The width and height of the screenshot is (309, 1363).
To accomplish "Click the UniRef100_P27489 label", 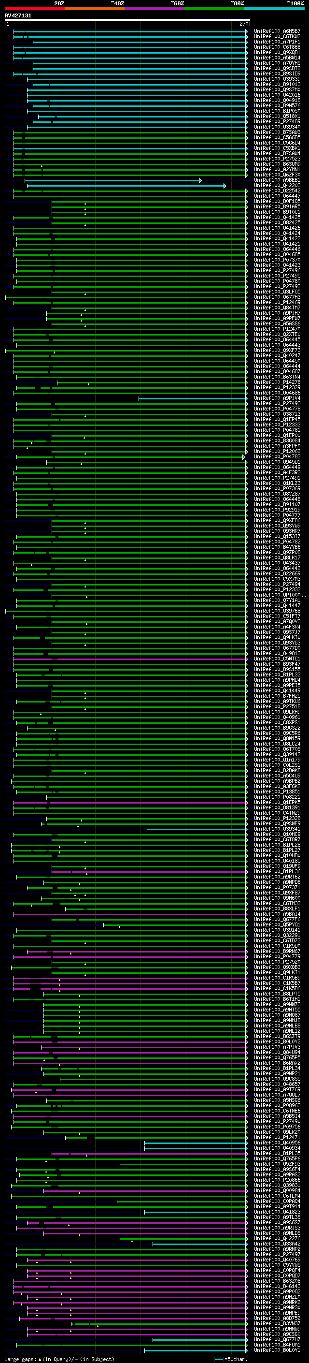I will (277, 122).
